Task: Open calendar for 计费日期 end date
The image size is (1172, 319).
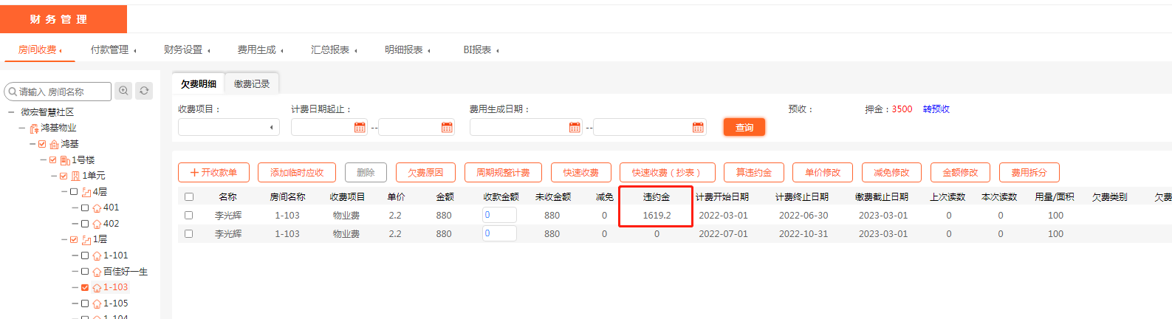Action: click(447, 128)
